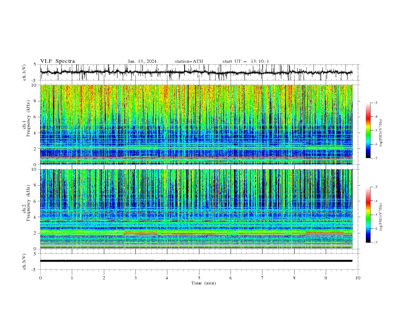Viewport: 403px width, 312px height.
Task: Click the 'Time (min)' axis label
Action: [204, 283]
